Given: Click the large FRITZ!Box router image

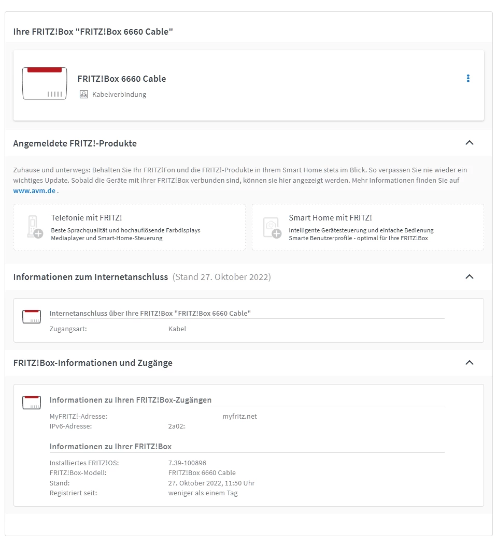Looking at the screenshot, I should pos(45,83).
